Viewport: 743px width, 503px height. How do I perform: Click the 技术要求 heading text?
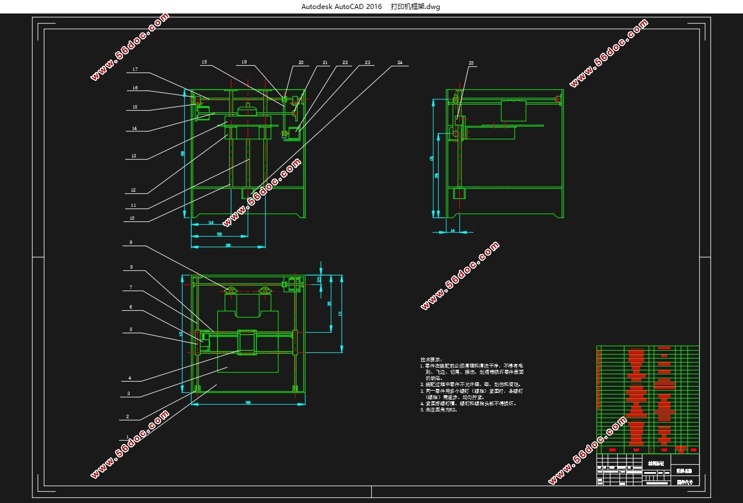(431, 359)
